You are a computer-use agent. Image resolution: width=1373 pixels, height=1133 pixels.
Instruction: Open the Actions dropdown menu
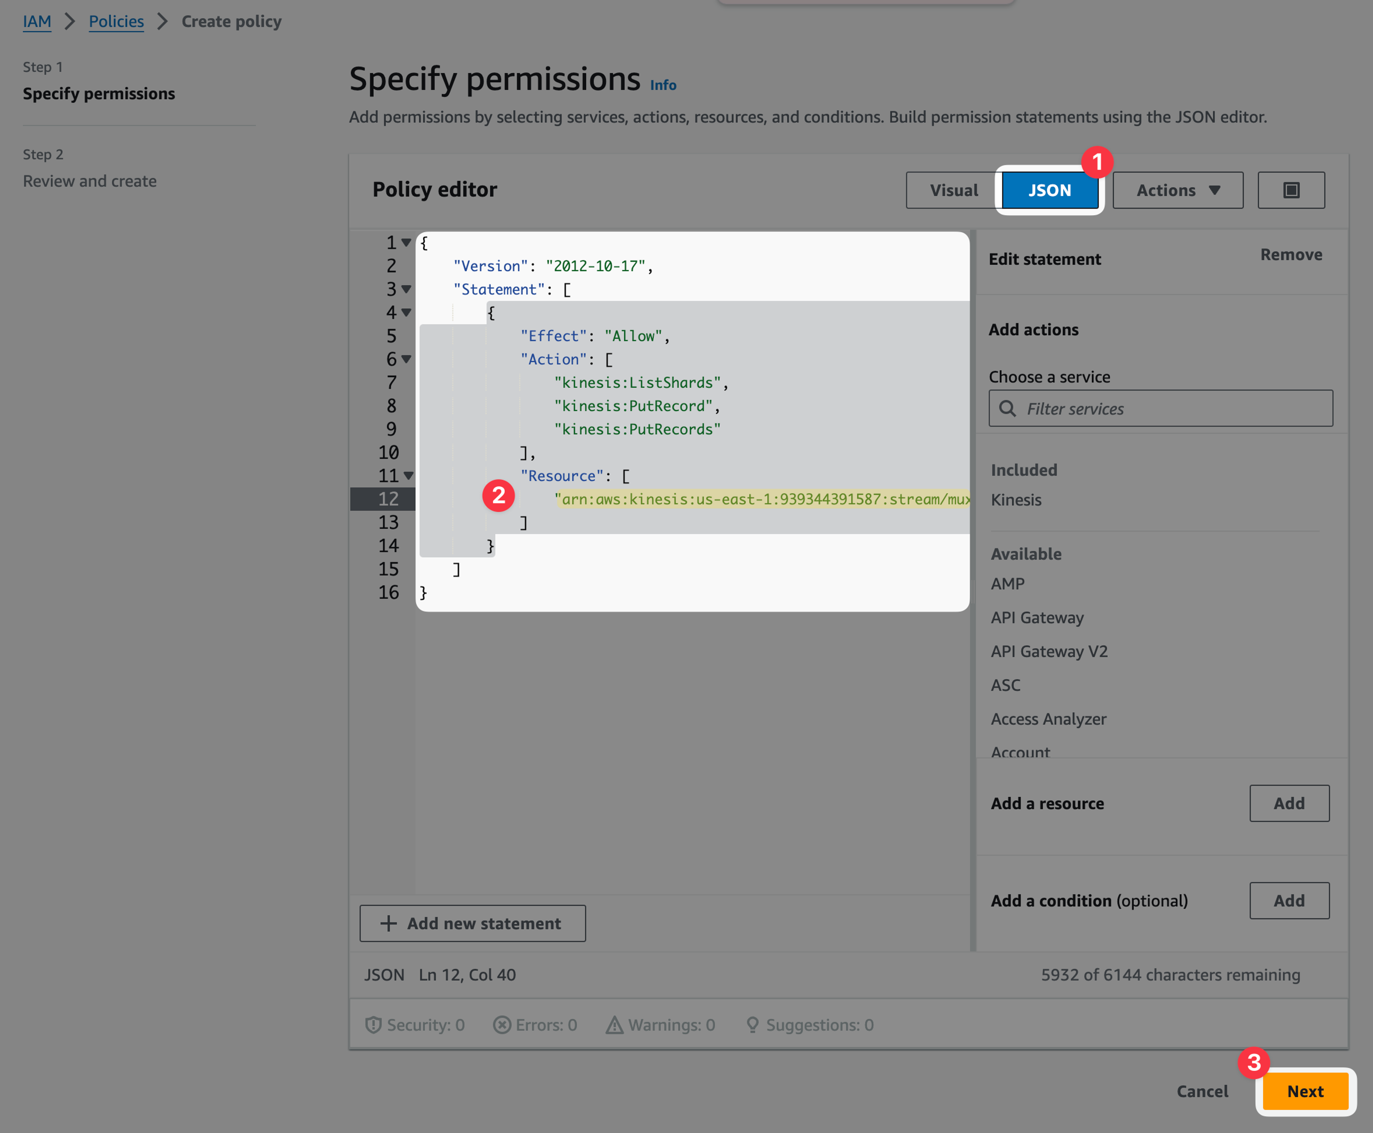pos(1178,190)
